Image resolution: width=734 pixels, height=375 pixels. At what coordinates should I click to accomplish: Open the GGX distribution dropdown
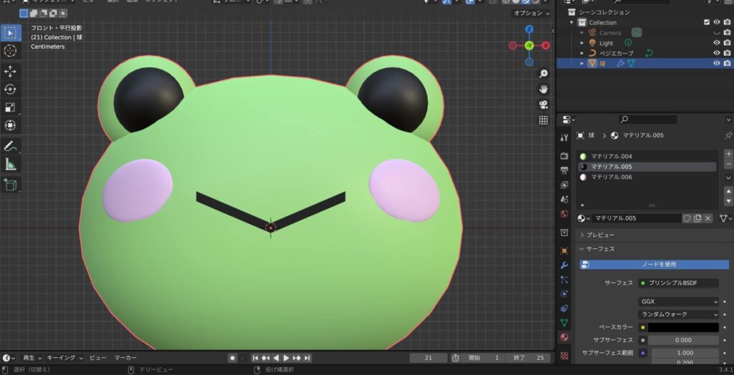click(x=678, y=302)
